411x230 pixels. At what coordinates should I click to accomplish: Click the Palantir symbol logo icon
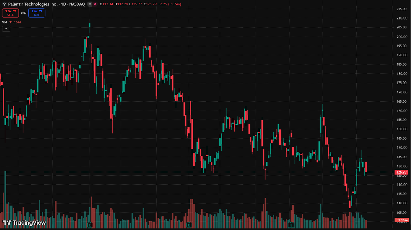coord(4,4)
